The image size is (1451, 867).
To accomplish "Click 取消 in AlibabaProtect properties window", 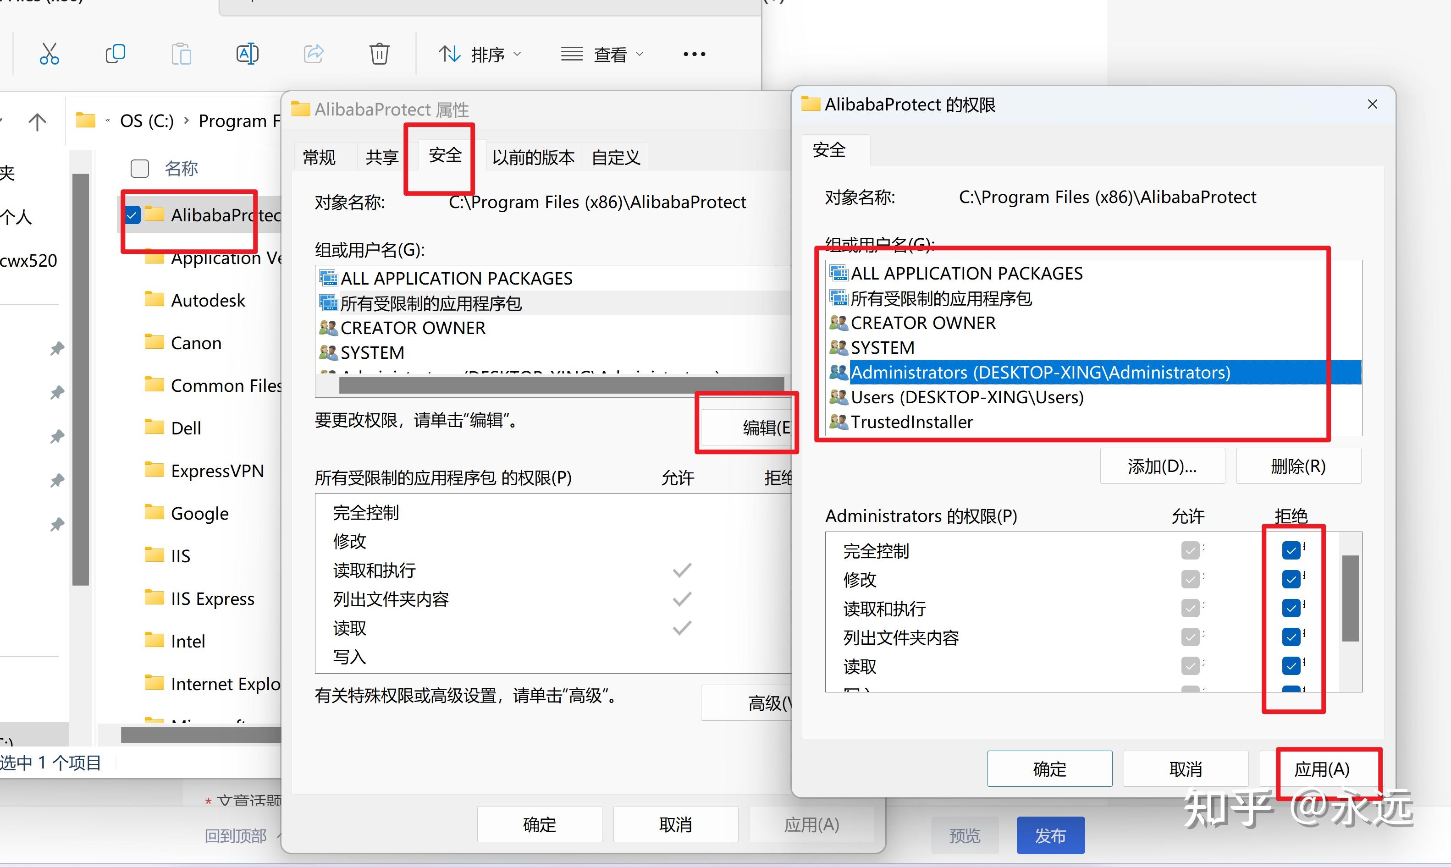I will click(x=676, y=824).
